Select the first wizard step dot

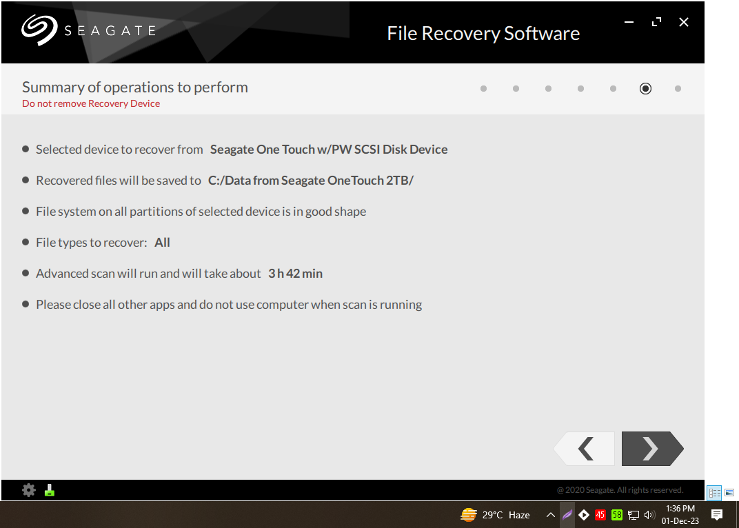(483, 89)
